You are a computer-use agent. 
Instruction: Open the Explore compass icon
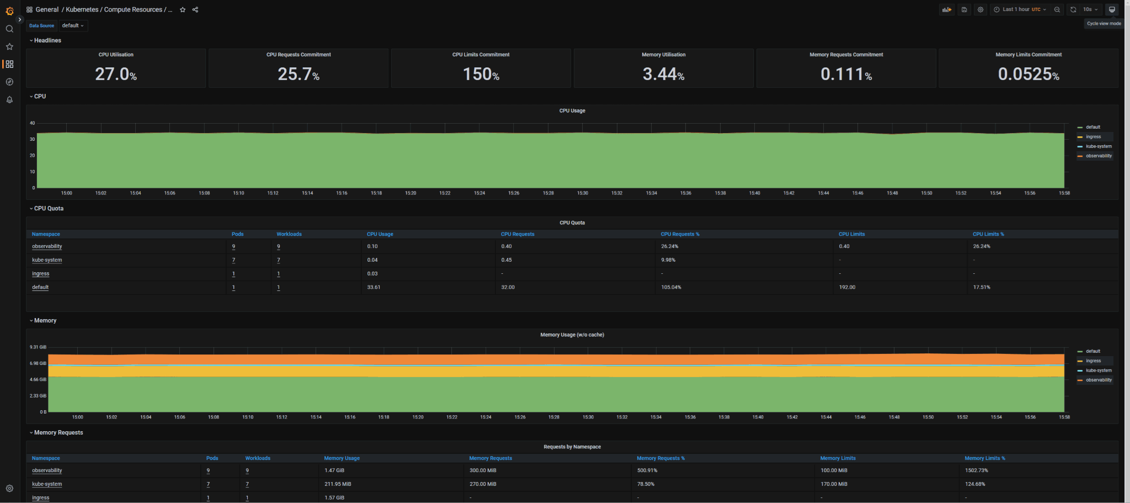(x=9, y=82)
